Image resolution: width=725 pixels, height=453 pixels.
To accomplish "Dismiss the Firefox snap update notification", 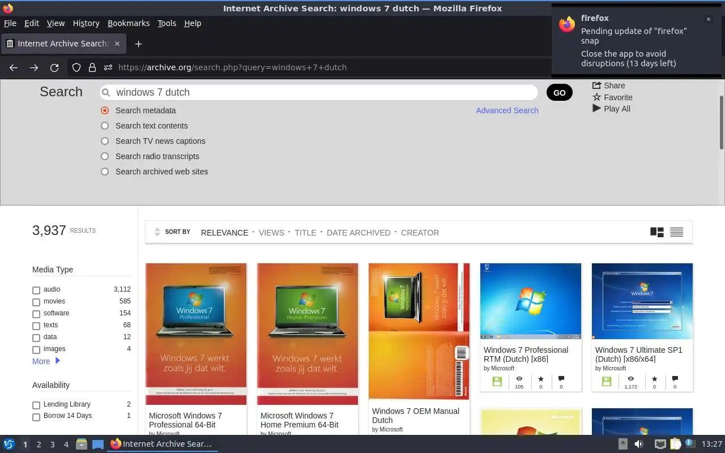I will [708, 19].
